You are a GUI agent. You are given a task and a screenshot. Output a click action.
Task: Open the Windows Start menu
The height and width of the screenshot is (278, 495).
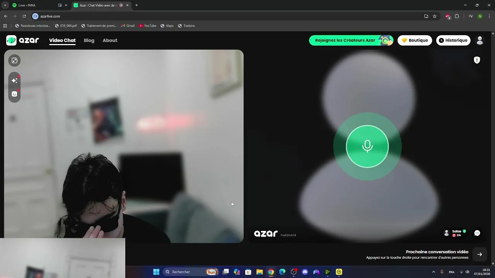[156, 272]
